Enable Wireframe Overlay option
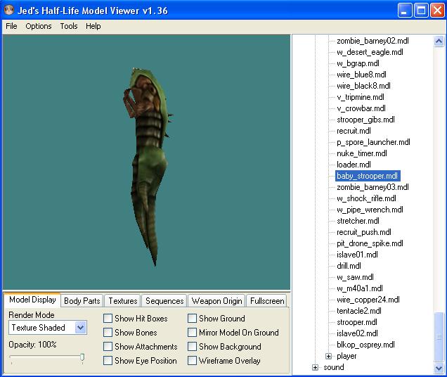 193,361
